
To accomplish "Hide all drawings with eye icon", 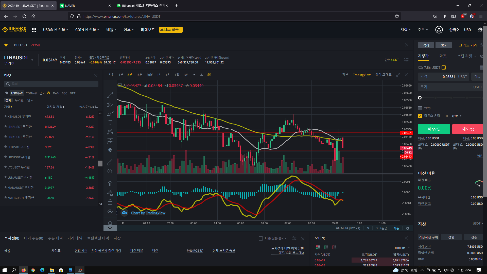I will tap(110, 211).
